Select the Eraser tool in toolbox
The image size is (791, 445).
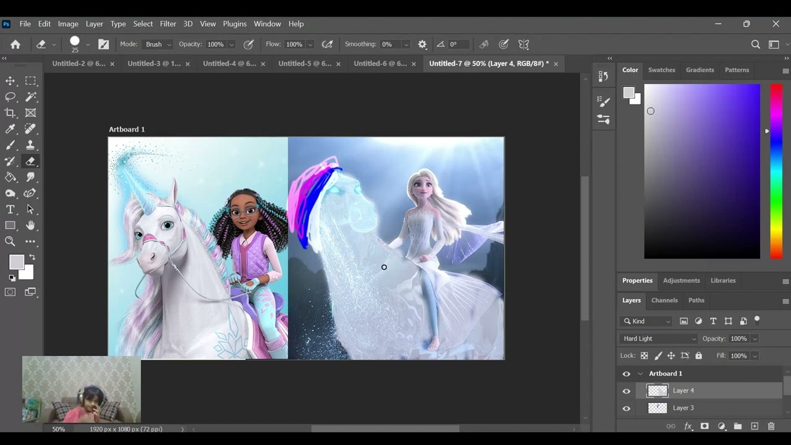(x=30, y=161)
